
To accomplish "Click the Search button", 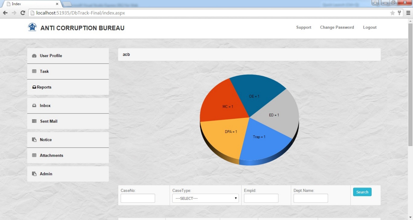I will pos(362,192).
